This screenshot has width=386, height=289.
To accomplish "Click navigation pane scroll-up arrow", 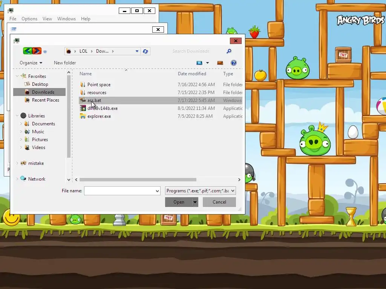I will (x=69, y=73).
